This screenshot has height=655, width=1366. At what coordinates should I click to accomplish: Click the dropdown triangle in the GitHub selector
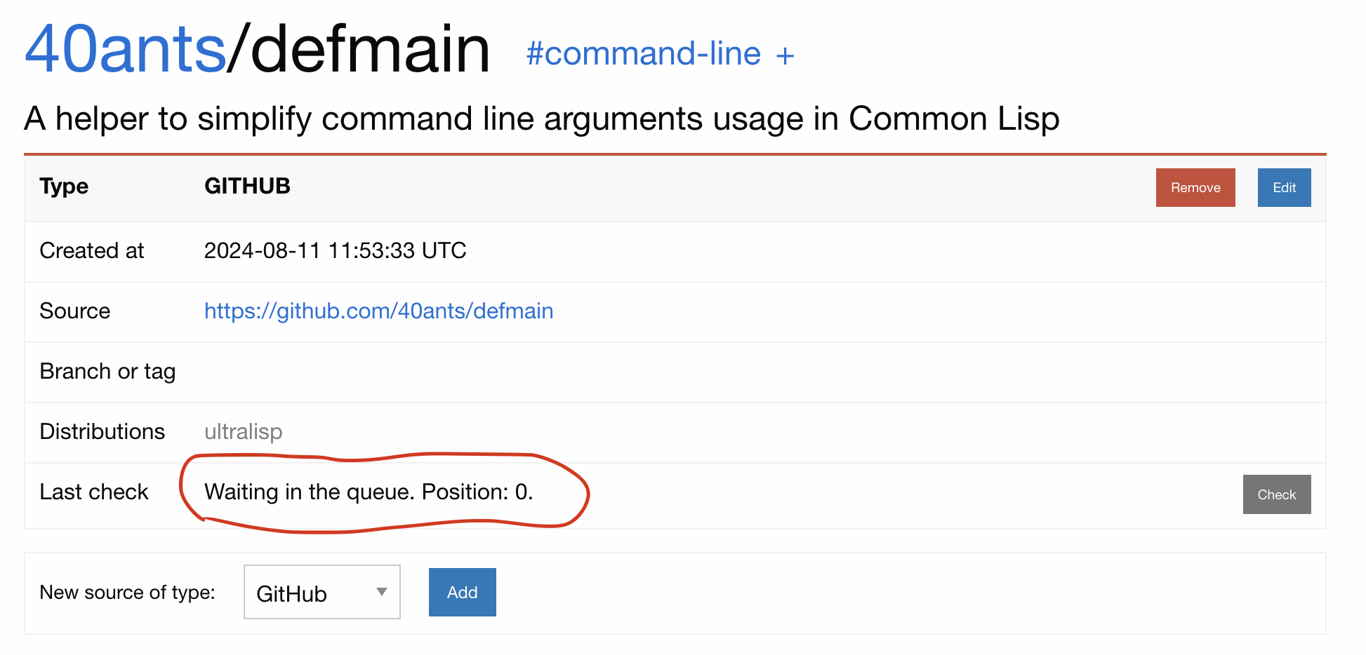pyautogui.click(x=382, y=592)
